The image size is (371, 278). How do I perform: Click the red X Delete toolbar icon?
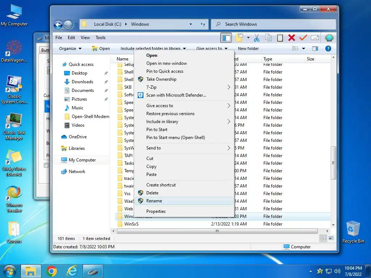tap(292, 38)
